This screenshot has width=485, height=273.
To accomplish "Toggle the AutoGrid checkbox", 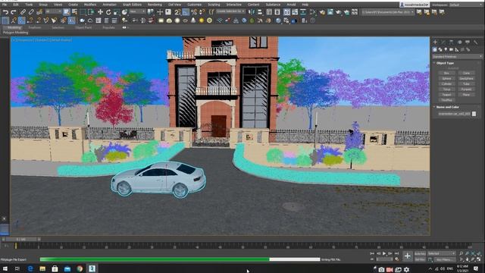I will 453,68.
